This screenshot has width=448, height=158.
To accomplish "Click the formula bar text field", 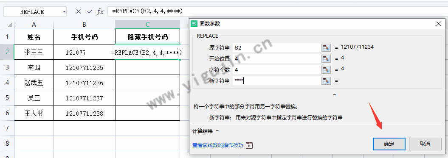I will click(278, 11).
